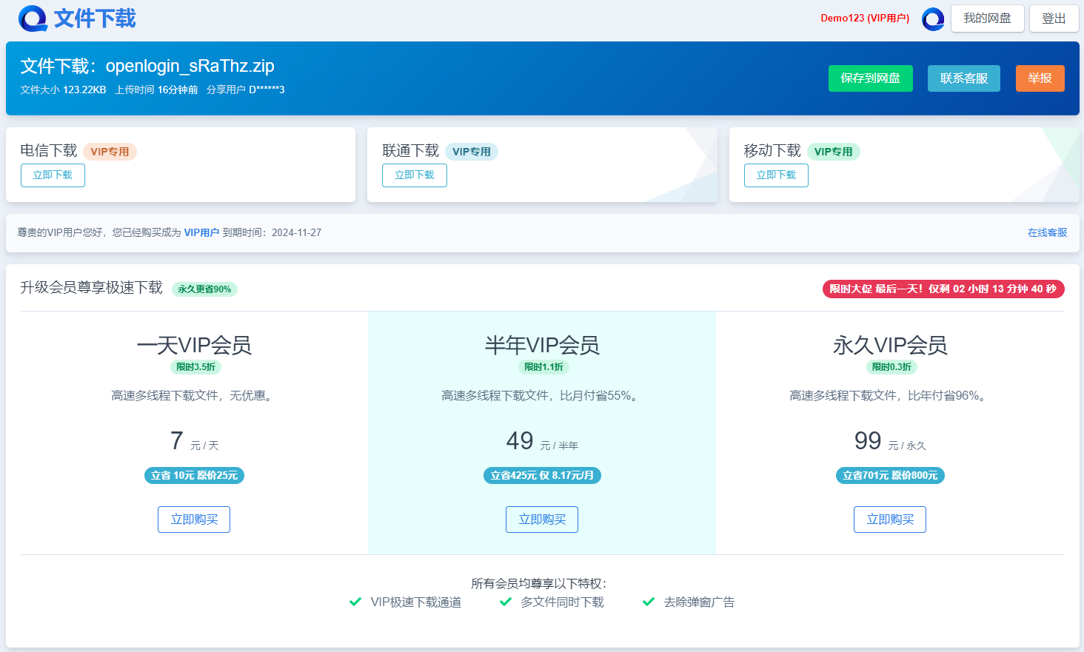Image resolution: width=1084 pixels, height=652 pixels.
Task: Open 我的网盘 button
Action: tap(987, 19)
